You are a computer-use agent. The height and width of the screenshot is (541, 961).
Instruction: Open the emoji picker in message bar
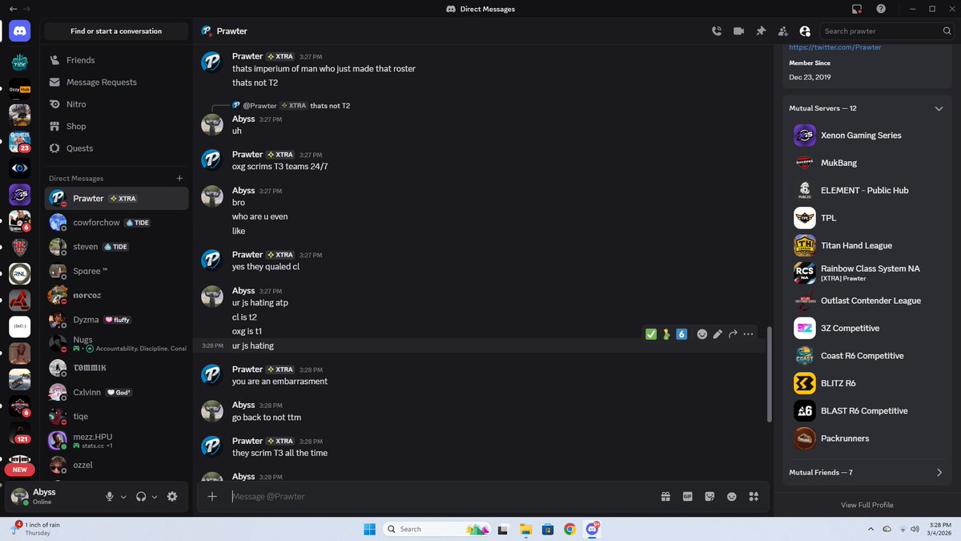tap(731, 497)
